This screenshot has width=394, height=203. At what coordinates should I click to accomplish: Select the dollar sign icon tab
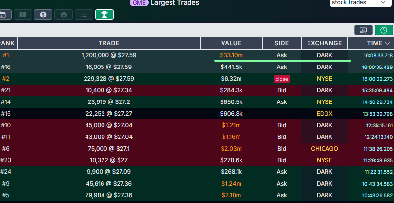pyautogui.click(x=43, y=15)
